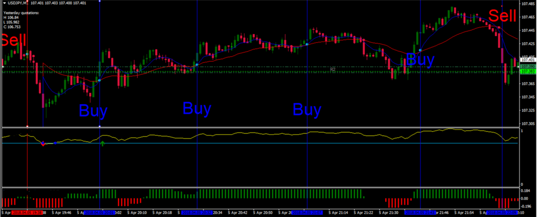Click the Buy label near the 21:43 line
The width and height of the screenshot is (537, 217).
point(420,60)
